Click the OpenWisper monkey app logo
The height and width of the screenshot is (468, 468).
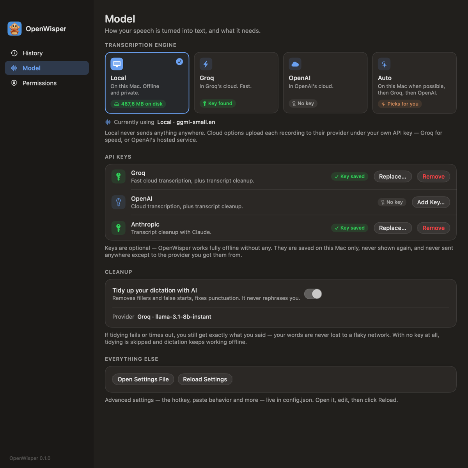(x=14, y=29)
